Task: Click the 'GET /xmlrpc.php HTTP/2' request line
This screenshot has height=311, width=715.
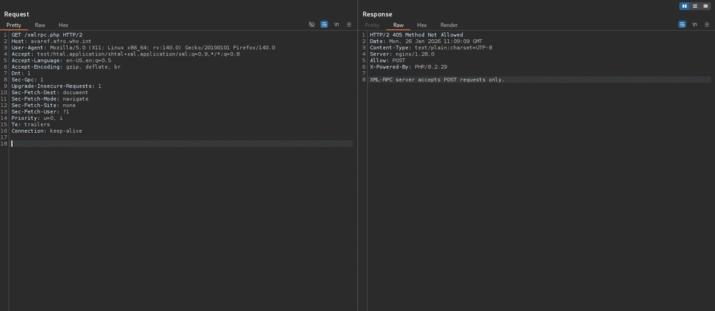Action: (x=47, y=35)
